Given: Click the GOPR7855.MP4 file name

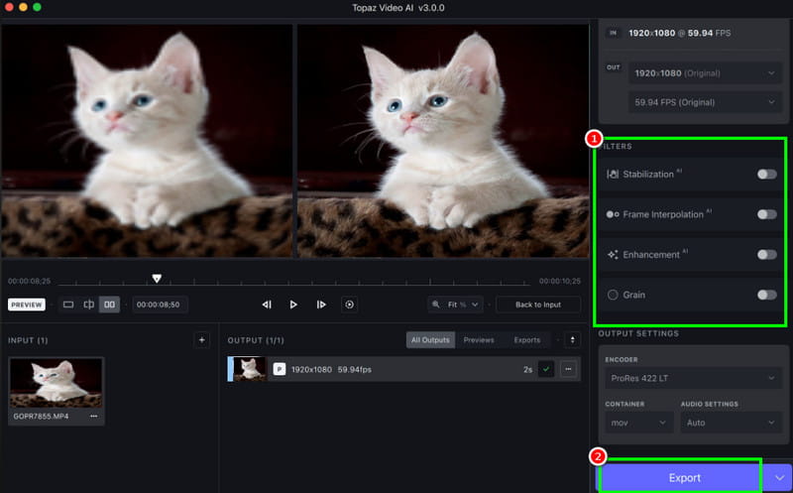Looking at the screenshot, I should coord(41,416).
